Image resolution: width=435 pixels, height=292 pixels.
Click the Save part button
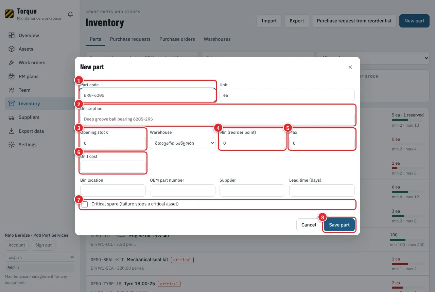[x=339, y=225]
